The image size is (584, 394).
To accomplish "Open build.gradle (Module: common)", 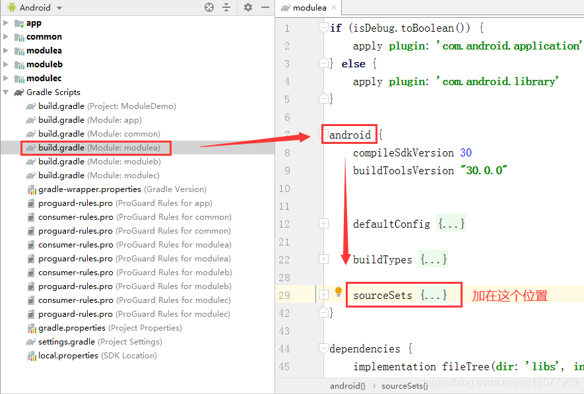I will point(93,134).
